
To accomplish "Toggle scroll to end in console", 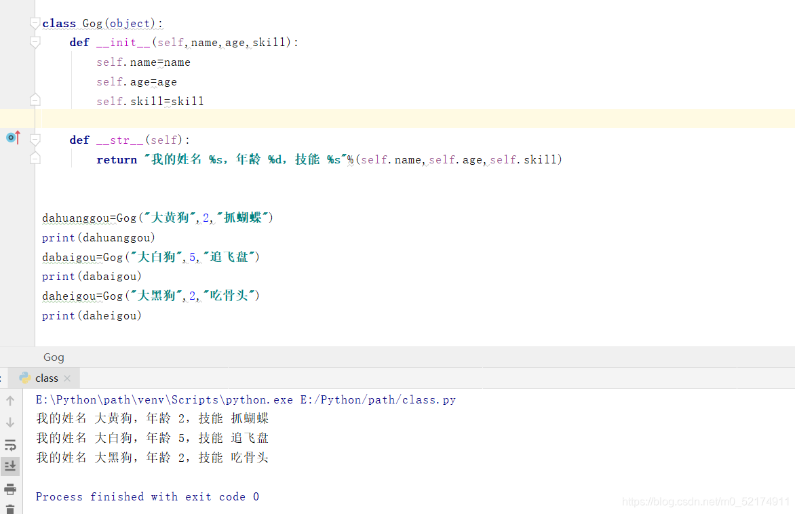I will [10, 466].
